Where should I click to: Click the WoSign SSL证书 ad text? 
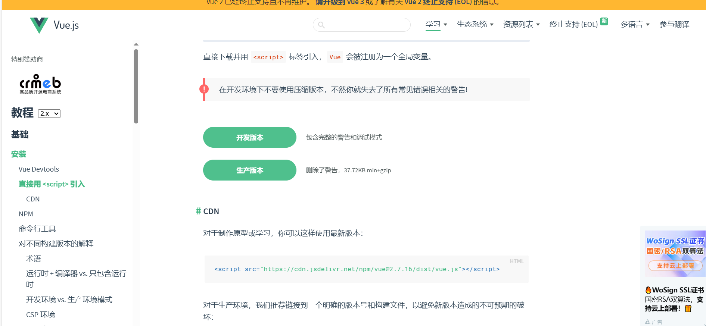pos(678,290)
